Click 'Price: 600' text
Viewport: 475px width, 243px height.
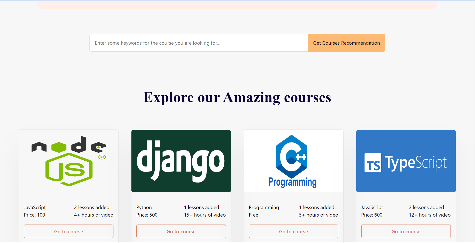click(x=372, y=215)
